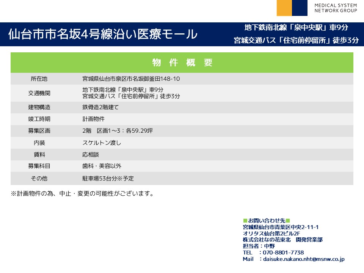
Task: Click the MEDICAL SYSTEM NETWORK GROUP logo text
Action: (x=336, y=8)
